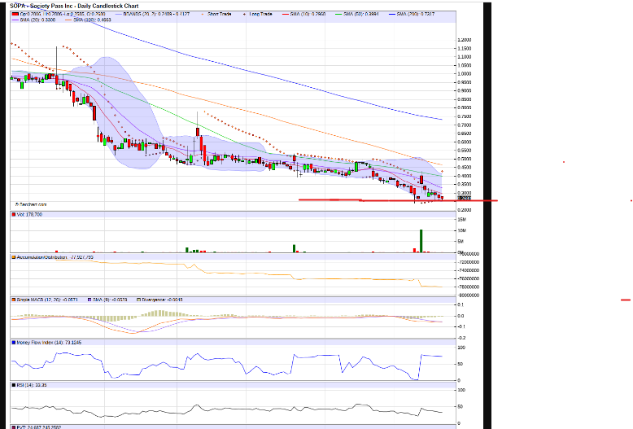Click the highlighted current price axis tag

[x=465, y=199]
